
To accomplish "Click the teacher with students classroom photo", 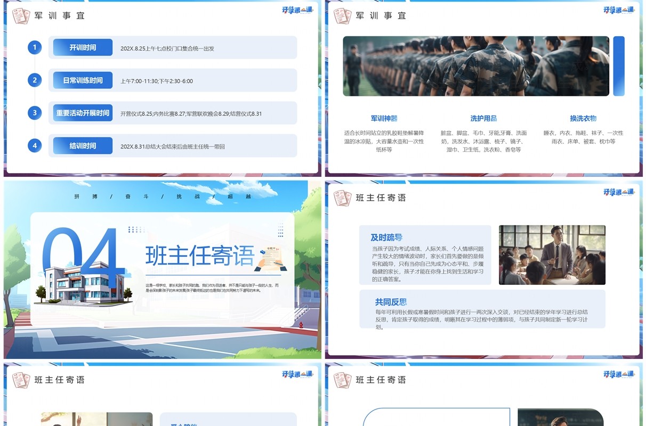I will click(x=552, y=255).
